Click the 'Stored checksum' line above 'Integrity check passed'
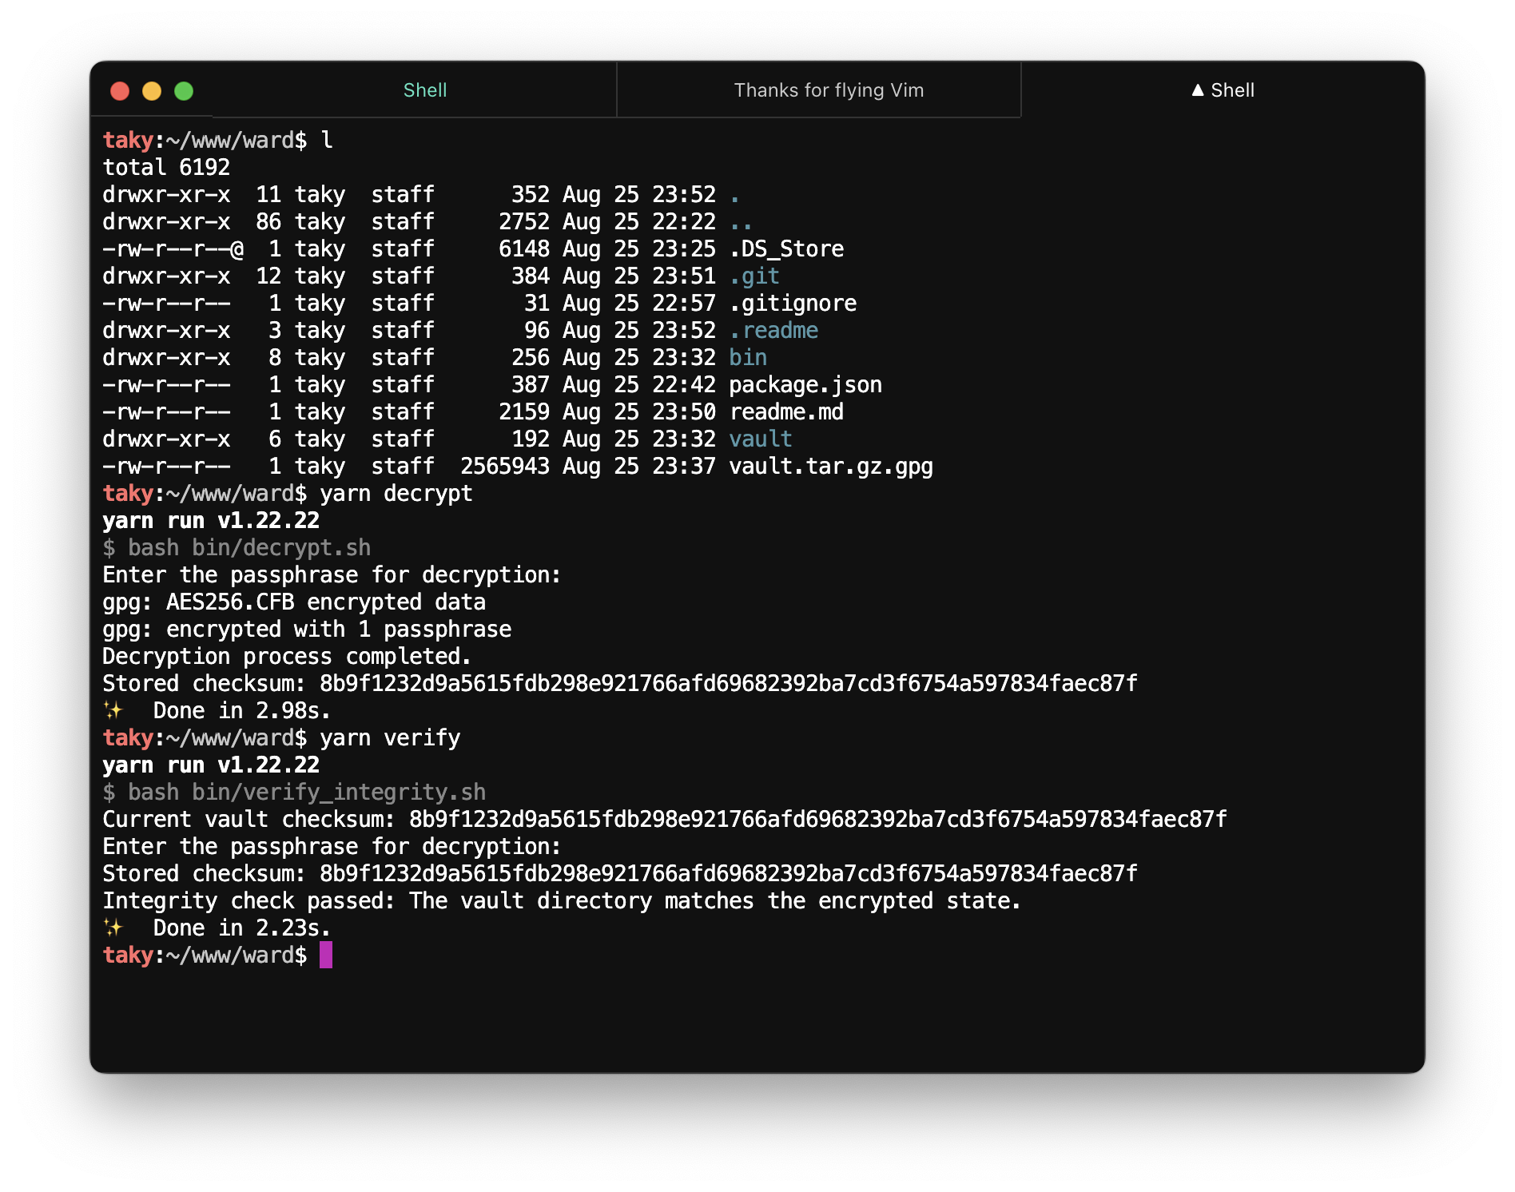The width and height of the screenshot is (1515, 1192). [620, 873]
